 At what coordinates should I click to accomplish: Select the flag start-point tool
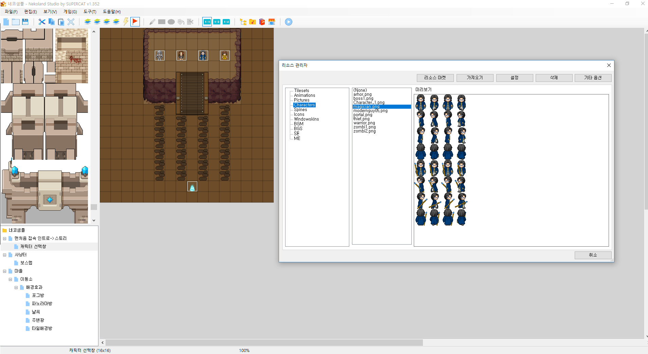coord(135,22)
